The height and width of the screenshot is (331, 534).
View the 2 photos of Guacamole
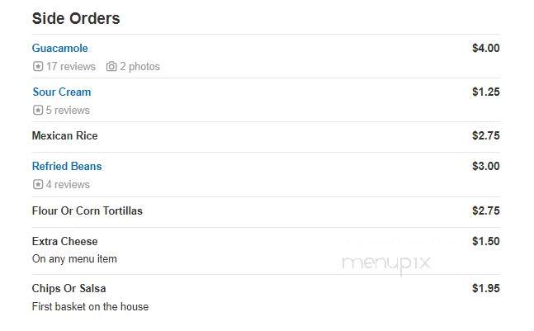(x=139, y=66)
